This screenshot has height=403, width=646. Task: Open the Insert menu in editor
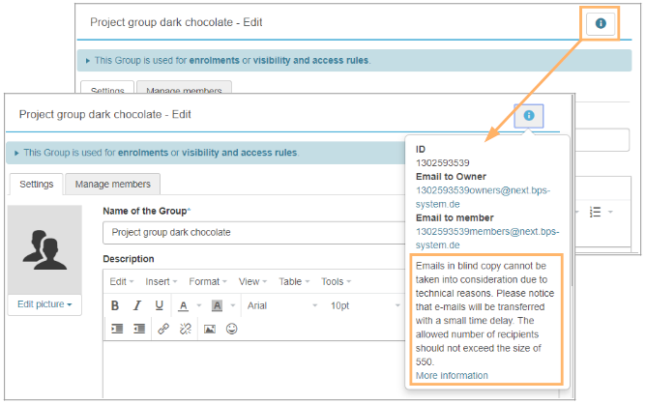161,281
